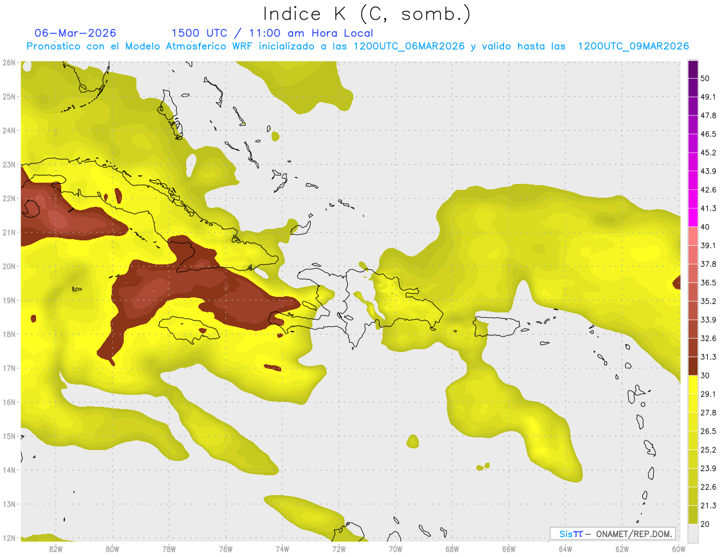Click the latitude label '15N'
This screenshot has height=557, width=721.
9,436
